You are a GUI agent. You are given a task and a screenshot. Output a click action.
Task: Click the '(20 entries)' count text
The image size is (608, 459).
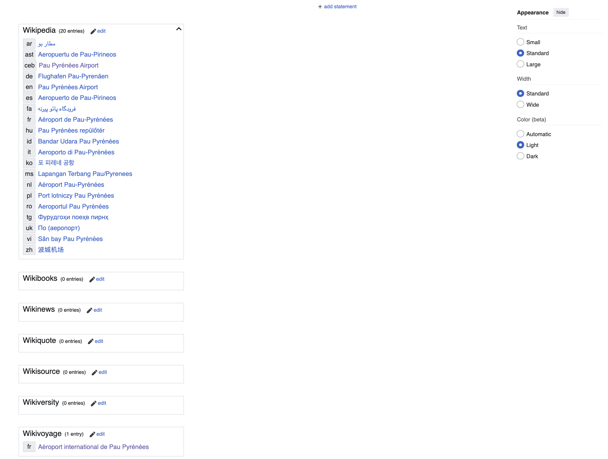[x=71, y=31]
